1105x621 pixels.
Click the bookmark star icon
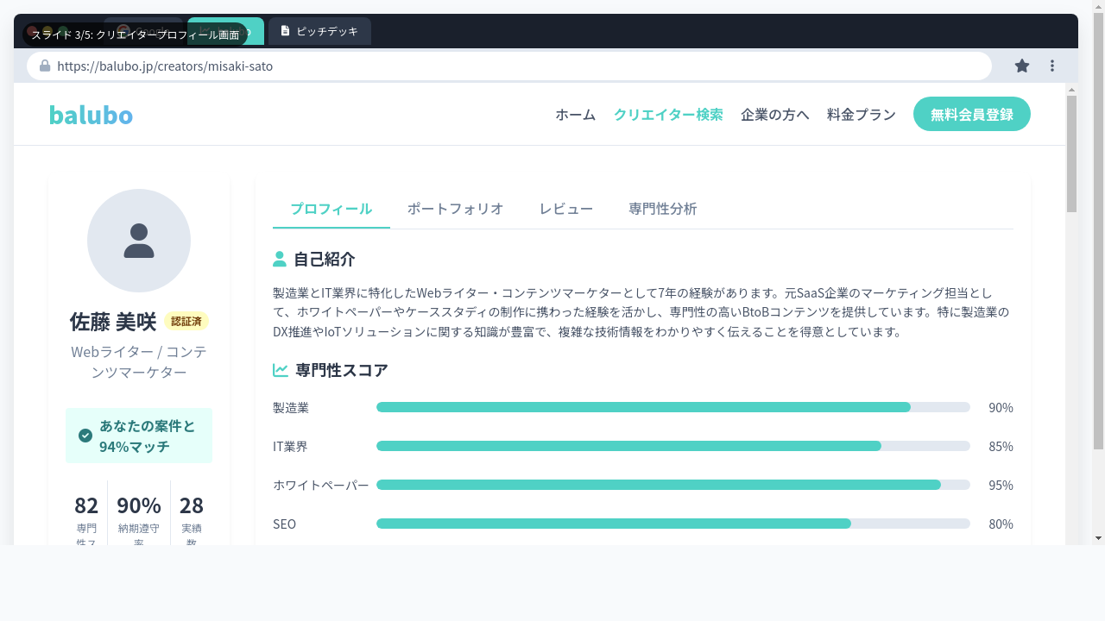point(1022,66)
